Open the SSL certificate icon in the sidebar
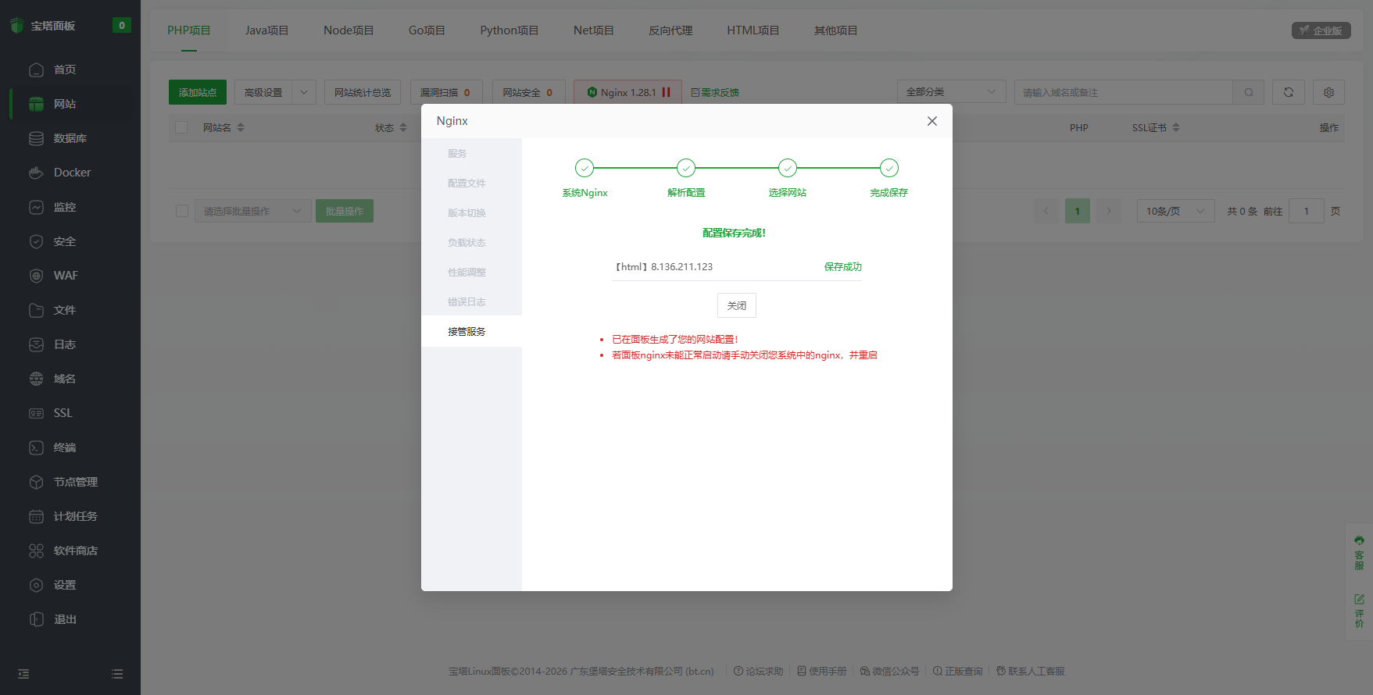The width and height of the screenshot is (1373, 695). [36, 413]
